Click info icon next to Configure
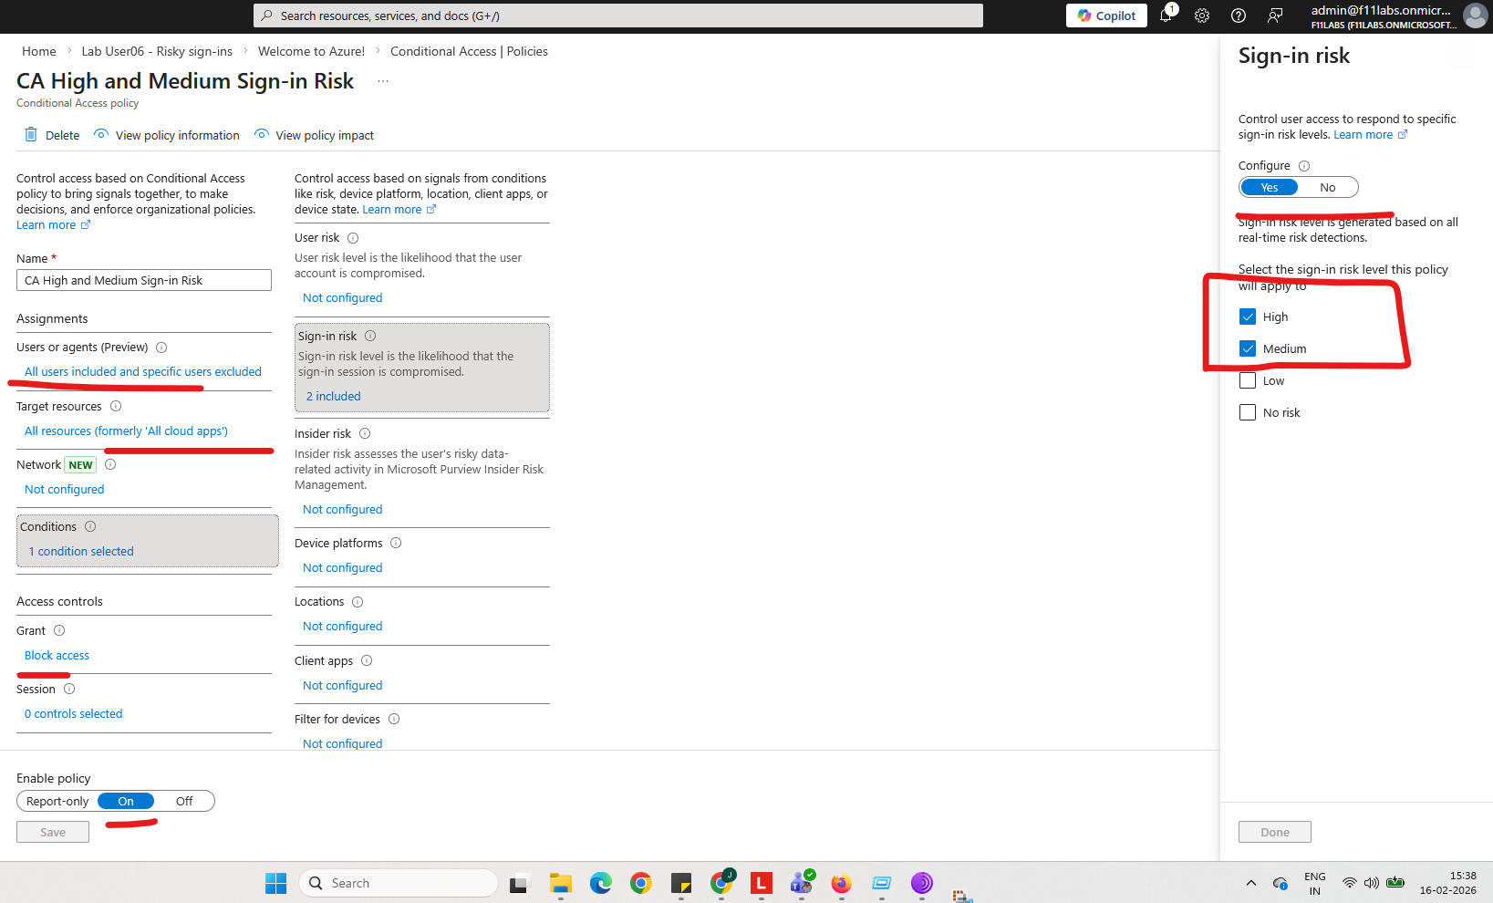Viewport: 1493px width, 903px height. pyautogui.click(x=1304, y=166)
